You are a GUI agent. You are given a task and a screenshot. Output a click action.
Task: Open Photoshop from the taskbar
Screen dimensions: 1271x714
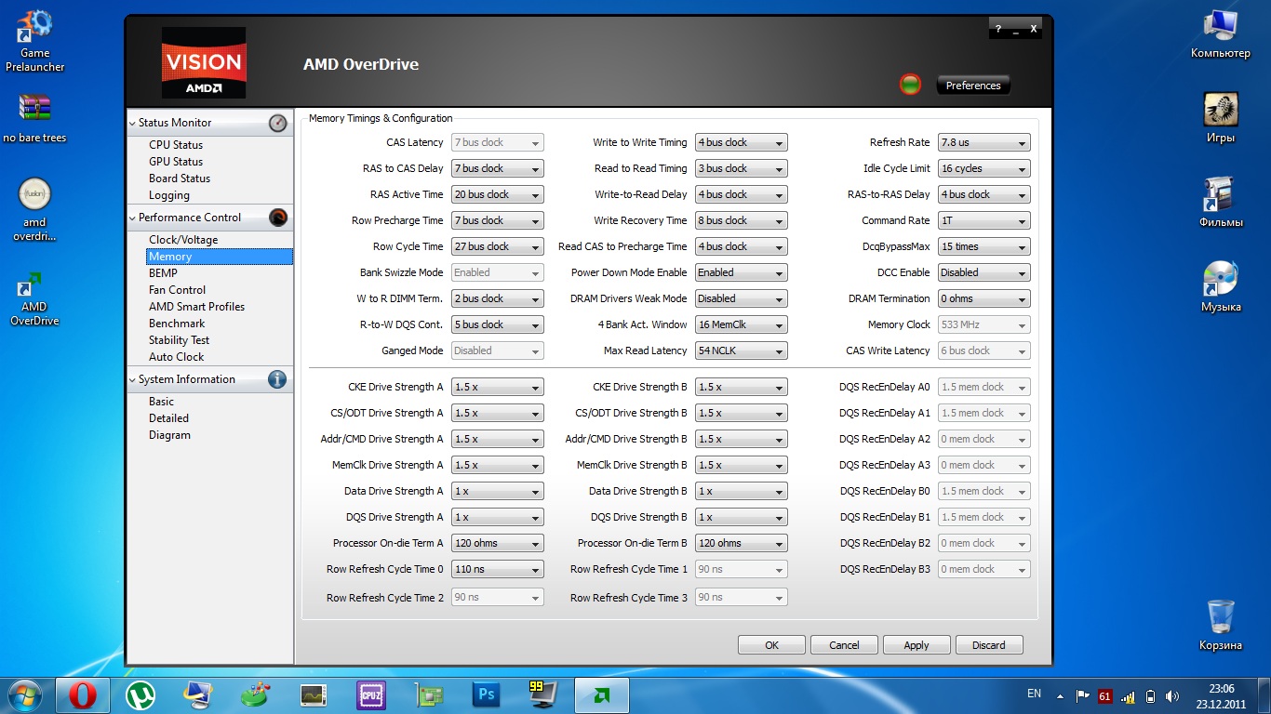pos(486,694)
